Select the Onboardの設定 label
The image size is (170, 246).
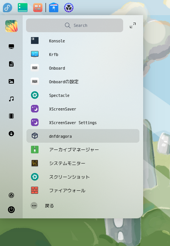[64, 82]
